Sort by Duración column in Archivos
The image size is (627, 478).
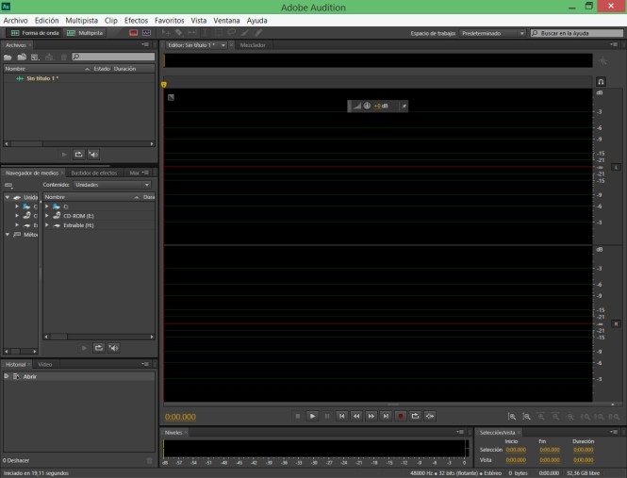tap(132, 69)
